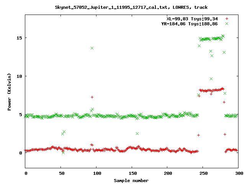Click y-axis tick label '0'
The height and width of the screenshot is (184, 245).
tap(21, 153)
